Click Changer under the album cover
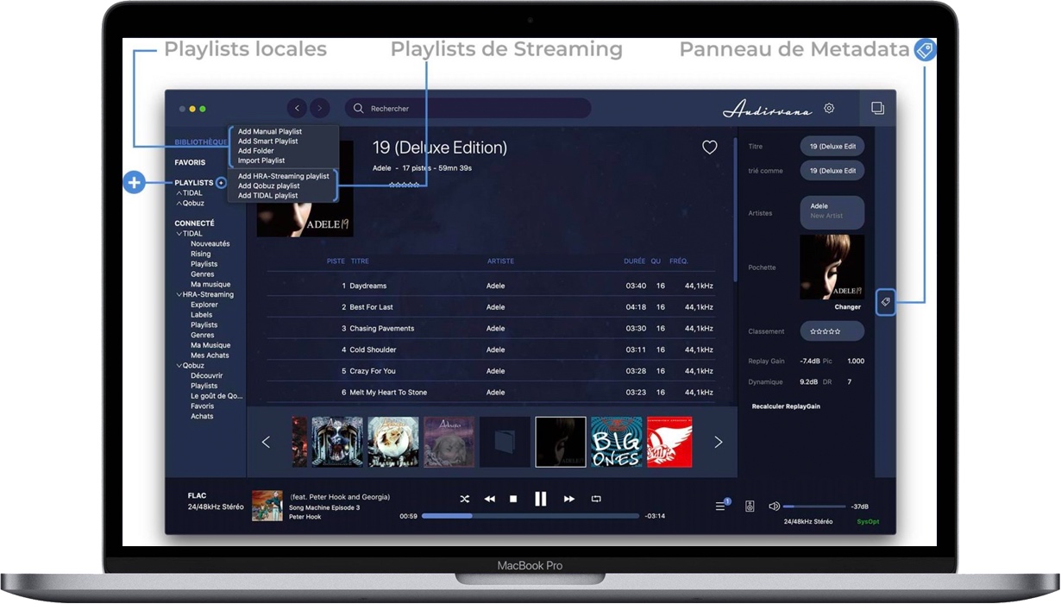Screen dimensions: 1061x604 coord(847,307)
